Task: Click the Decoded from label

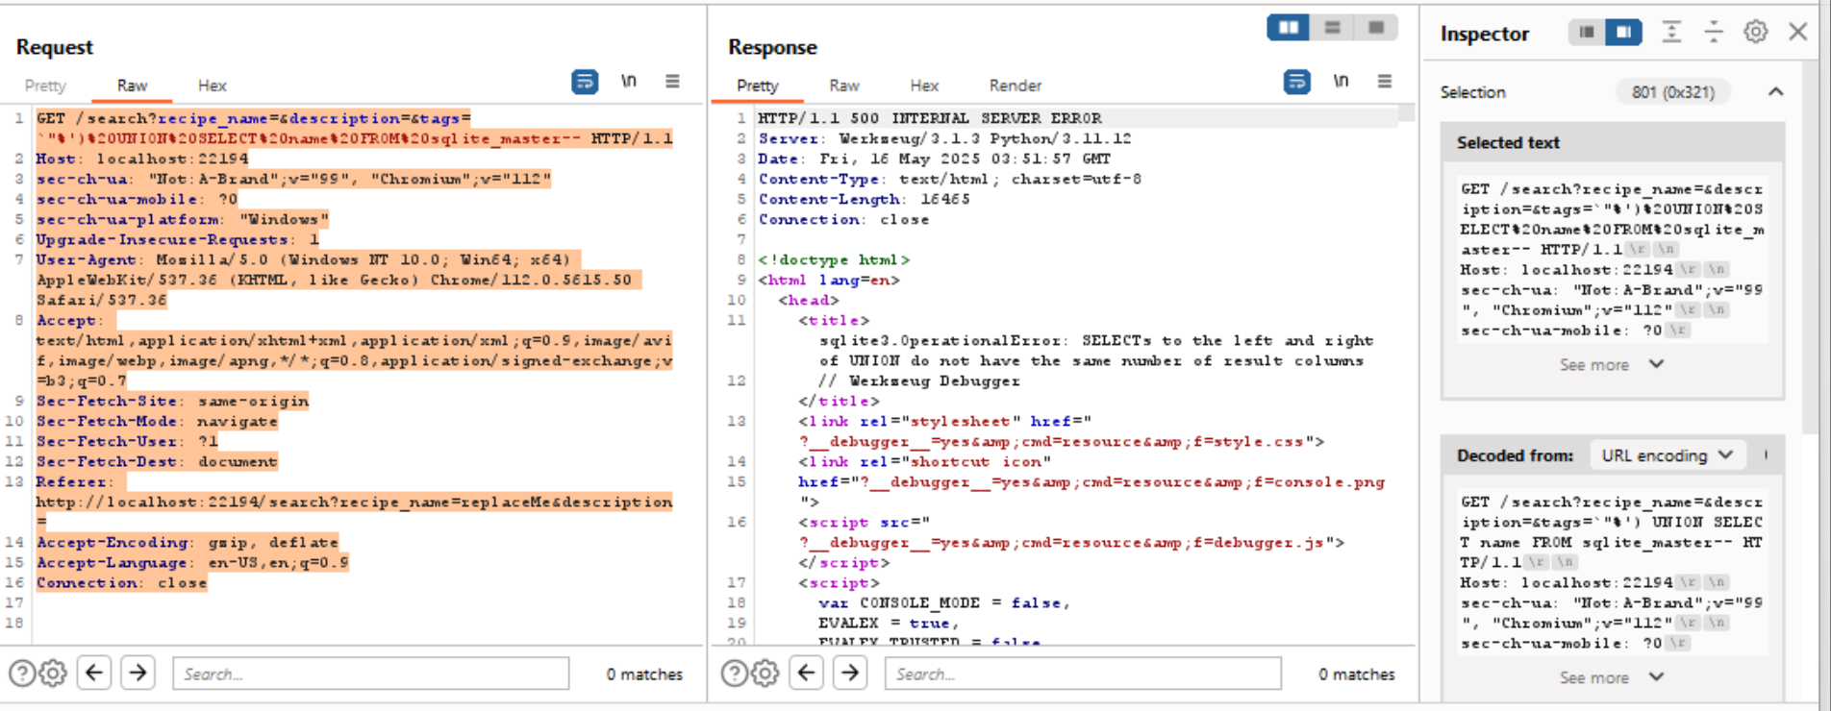Action: (x=1515, y=455)
